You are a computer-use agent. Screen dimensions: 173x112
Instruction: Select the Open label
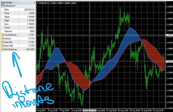7,17
